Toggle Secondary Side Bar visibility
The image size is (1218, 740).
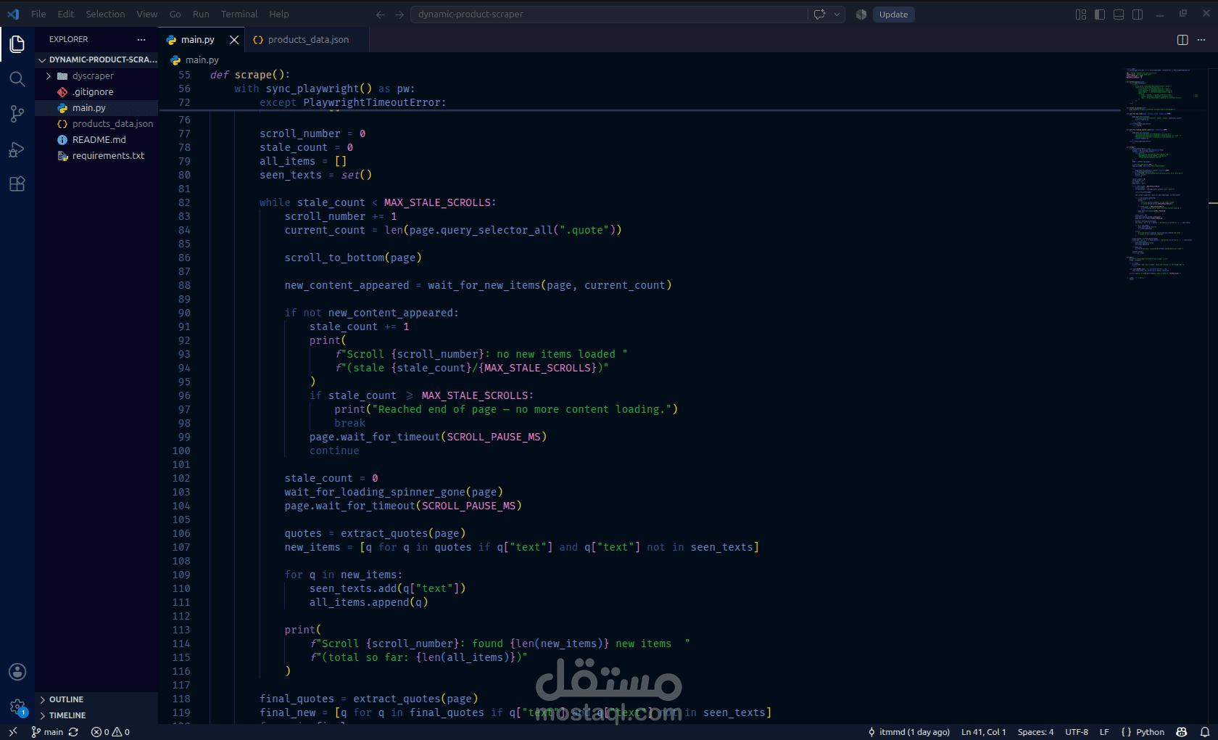click(1138, 15)
